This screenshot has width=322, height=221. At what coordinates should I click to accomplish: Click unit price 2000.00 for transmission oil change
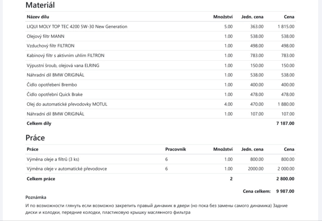[256, 169]
